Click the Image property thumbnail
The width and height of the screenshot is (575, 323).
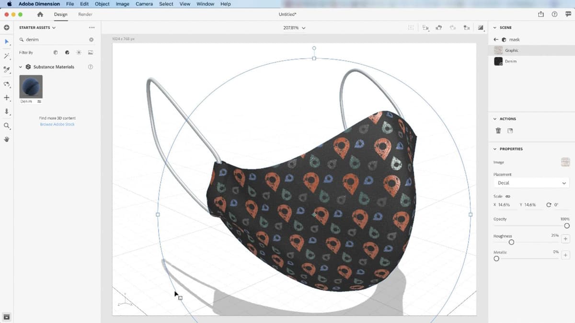565,162
